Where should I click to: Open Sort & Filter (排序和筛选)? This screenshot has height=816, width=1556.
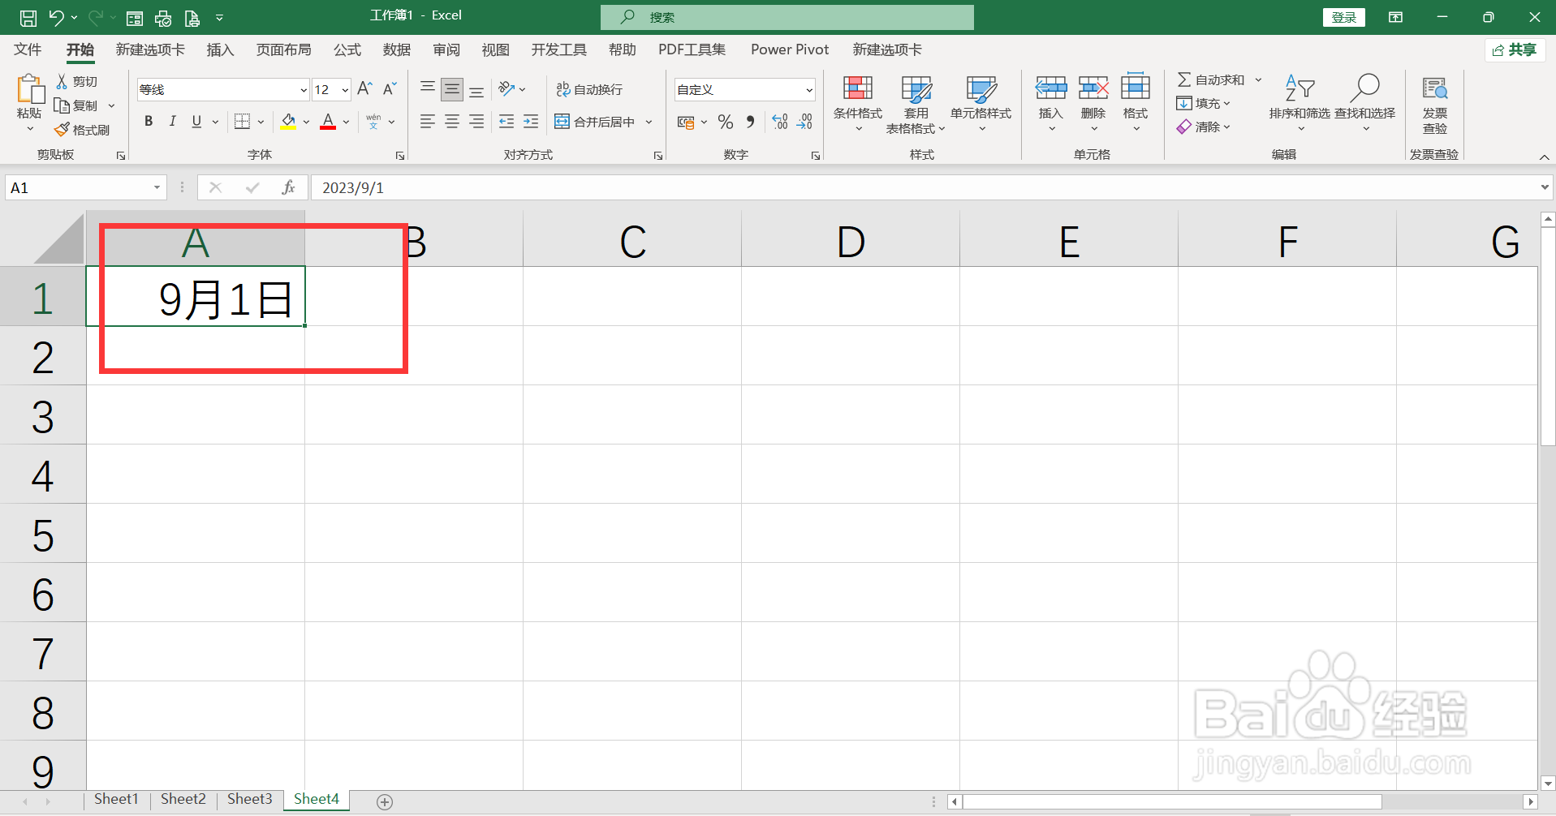coord(1300,102)
